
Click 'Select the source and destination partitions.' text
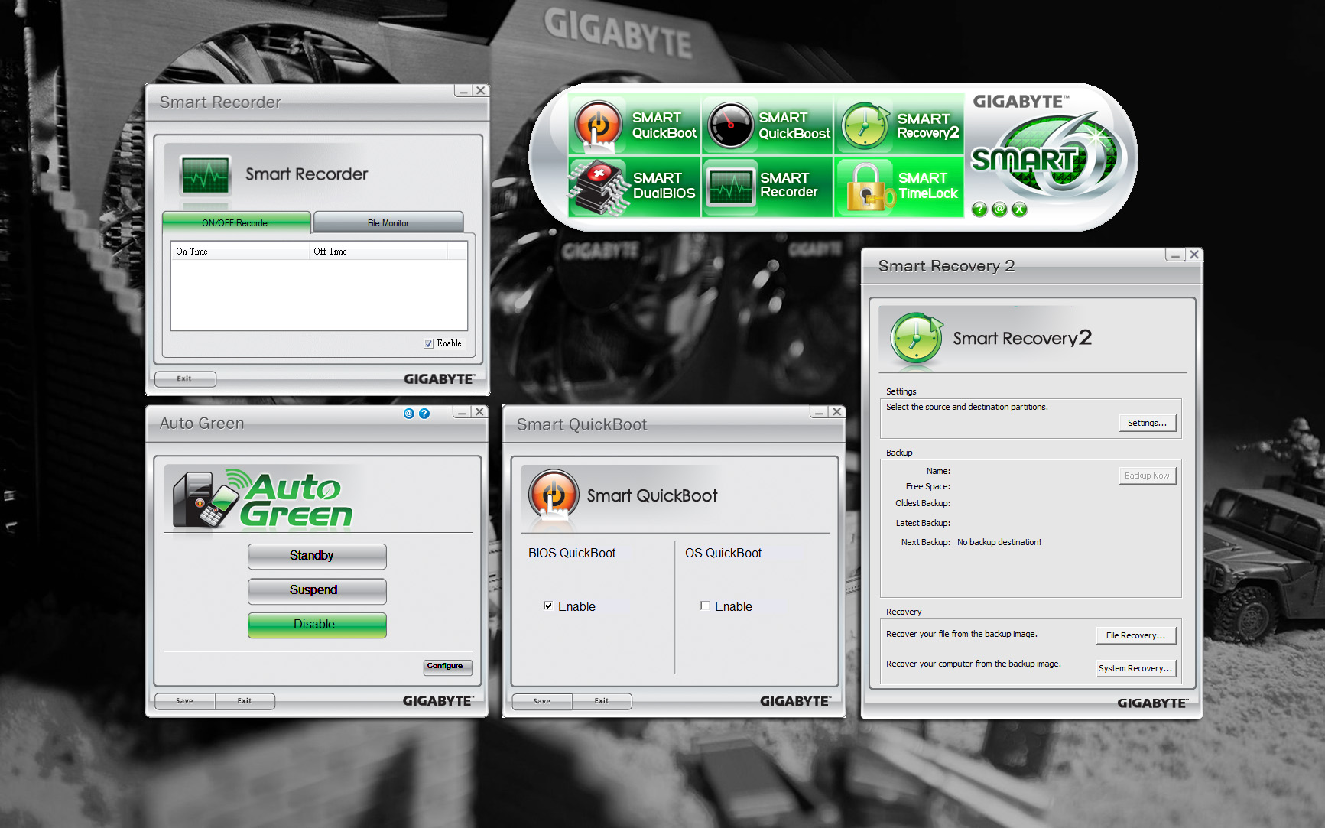pyautogui.click(x=966, y=407)
